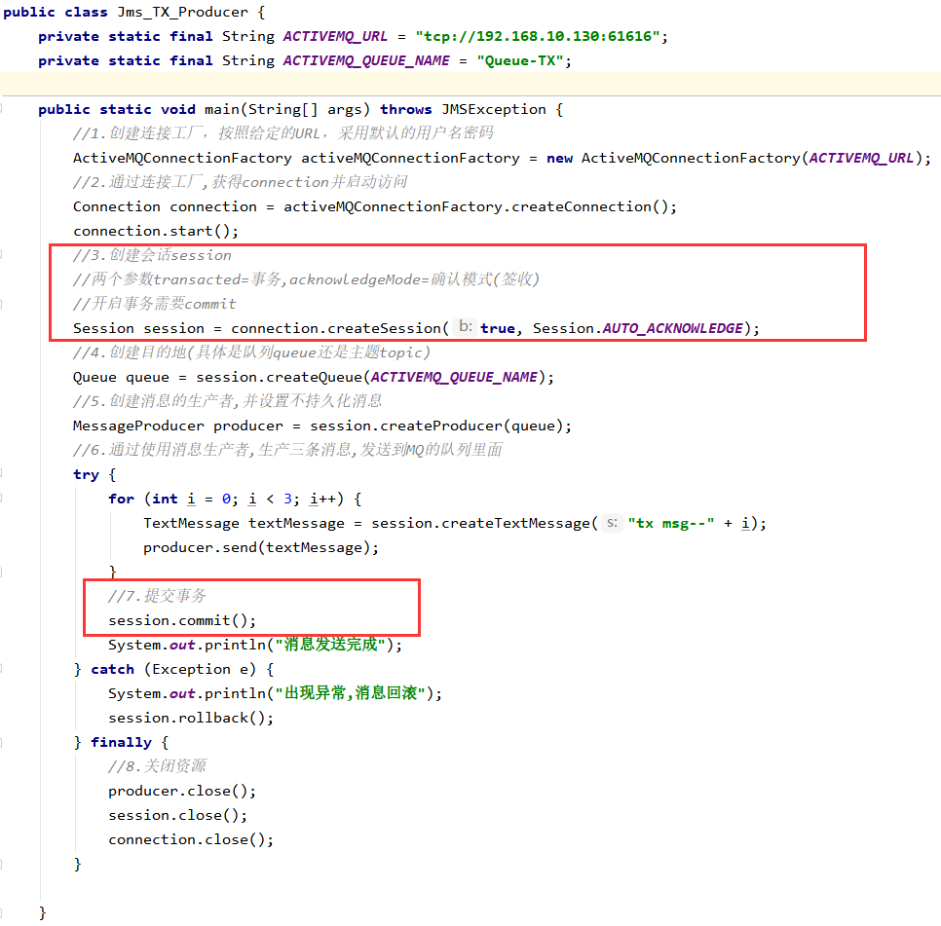Place cursor in "Queue-TX" string literal
Screen dimensions: 941x926
click(522, 60)
